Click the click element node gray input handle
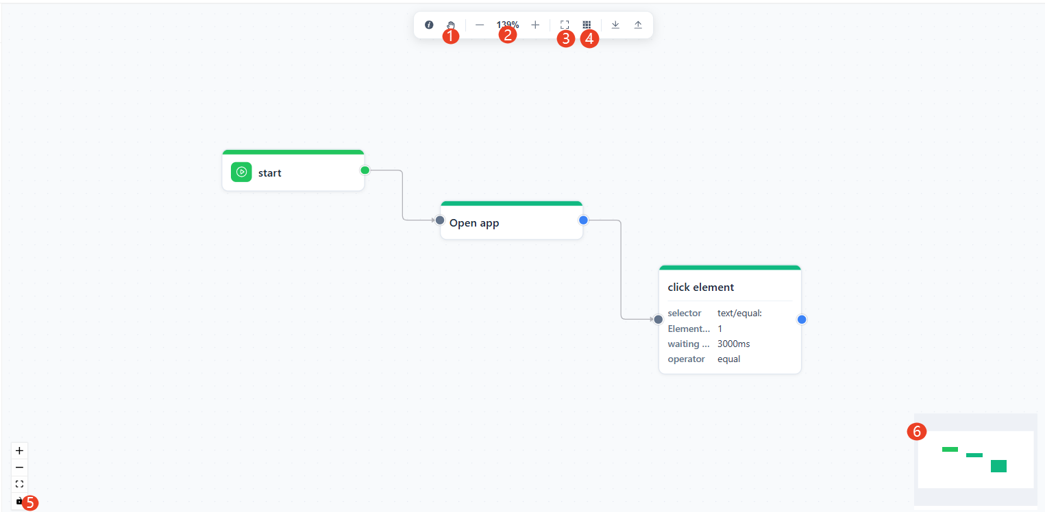Screen dimensions: 1045x512 pyautogui.click(x=658, y=319)
